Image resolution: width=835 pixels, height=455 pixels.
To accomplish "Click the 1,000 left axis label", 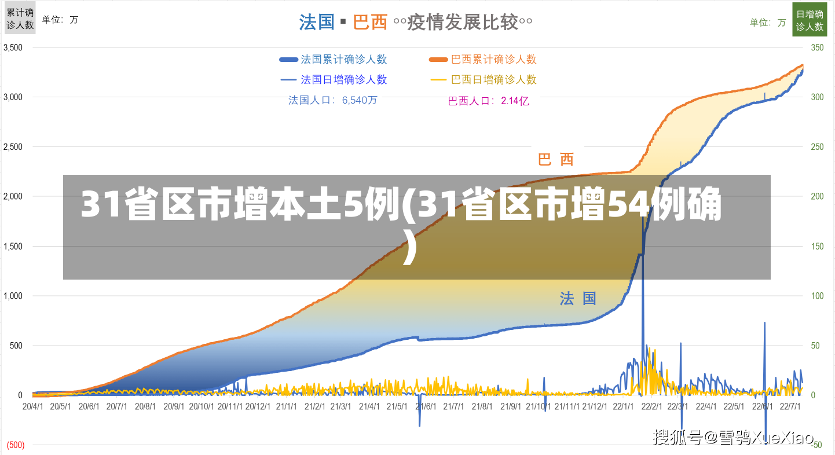I will [13, 296].
